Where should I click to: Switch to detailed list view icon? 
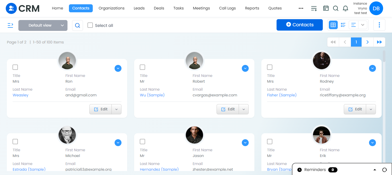tap(343, 25)
